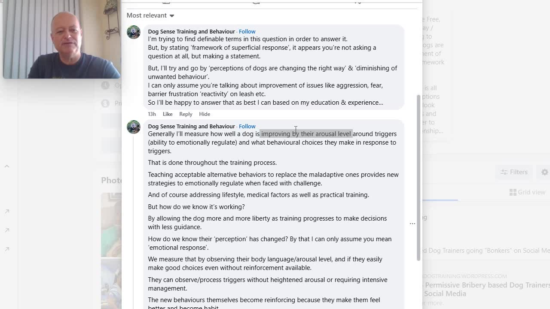Hide the first Dog Sense comment

[205, 114]
